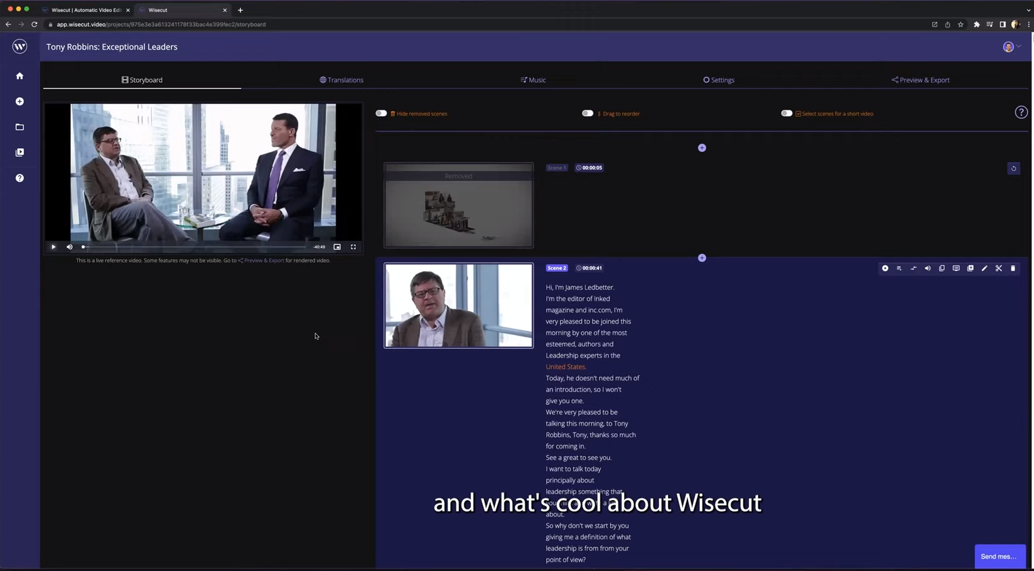Open Scene 2 add-note list icon
The height and width of the screenshot is (571, 1034).
pos(899,269)
